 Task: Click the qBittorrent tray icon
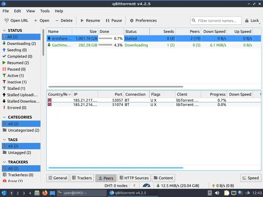point(248,193)
